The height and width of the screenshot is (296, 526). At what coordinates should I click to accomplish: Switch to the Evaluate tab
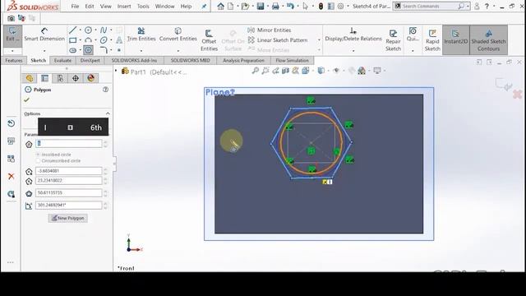[x=62, y=60]
